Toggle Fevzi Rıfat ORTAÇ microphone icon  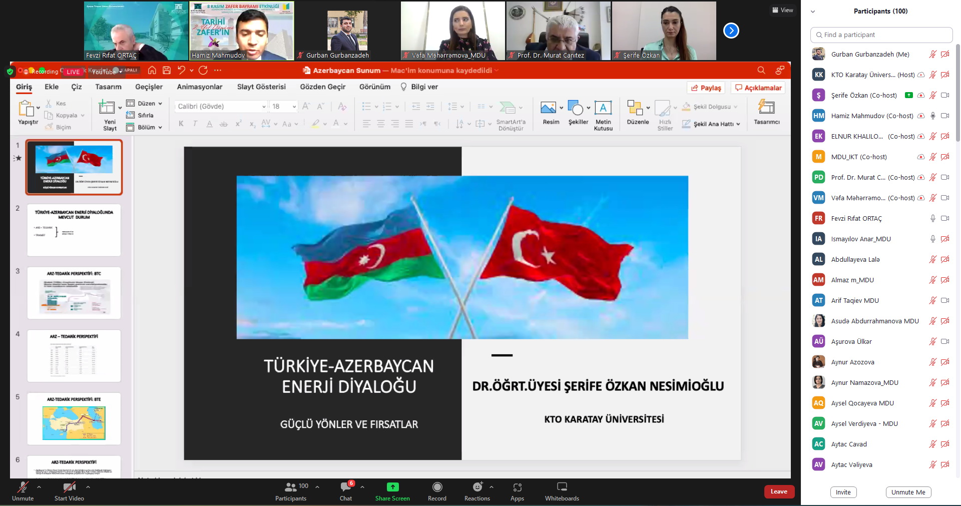932,218
